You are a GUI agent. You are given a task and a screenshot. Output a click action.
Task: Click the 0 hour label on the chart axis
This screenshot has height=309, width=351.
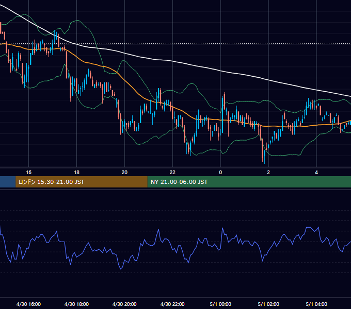pyautogui.click(x=220, y=173)
